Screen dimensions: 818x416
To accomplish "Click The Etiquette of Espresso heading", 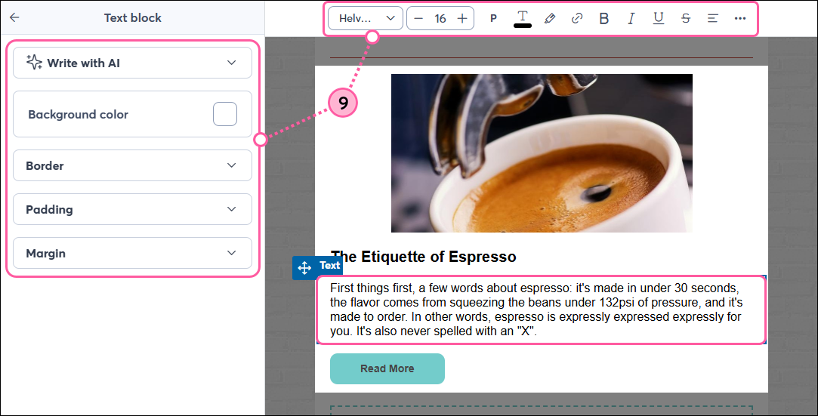I will pyautogui.click(x=423, y=257).
